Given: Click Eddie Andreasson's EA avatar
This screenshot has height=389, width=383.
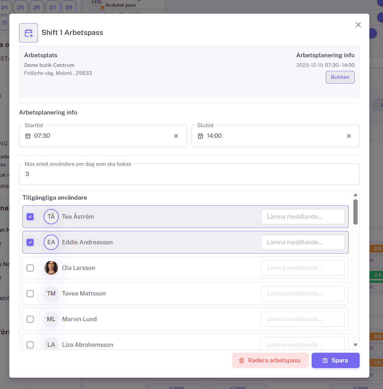Looking at the screenshot, I should tap(51, 242).
